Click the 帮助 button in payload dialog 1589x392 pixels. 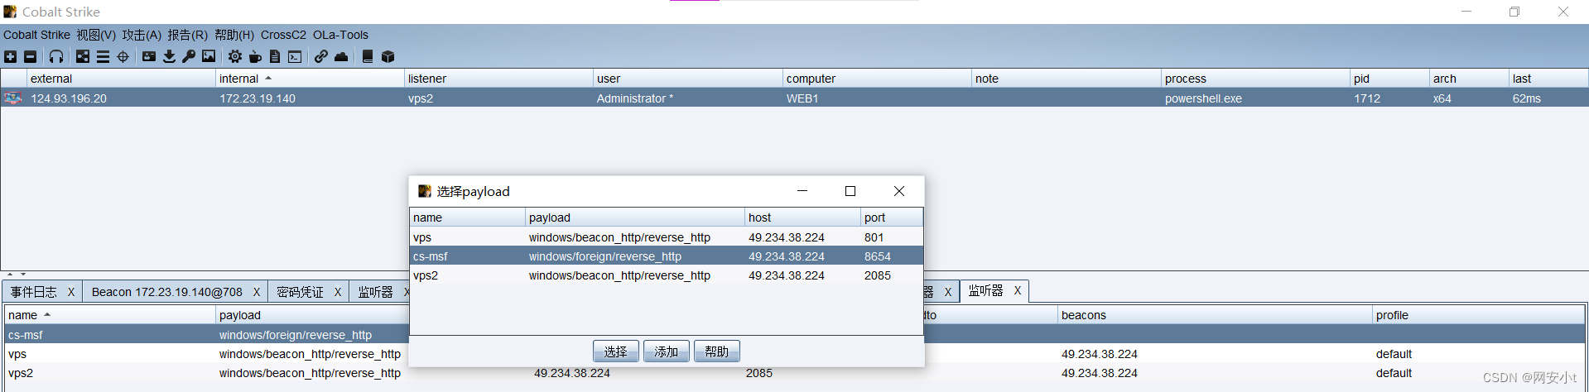pos(716,351)
